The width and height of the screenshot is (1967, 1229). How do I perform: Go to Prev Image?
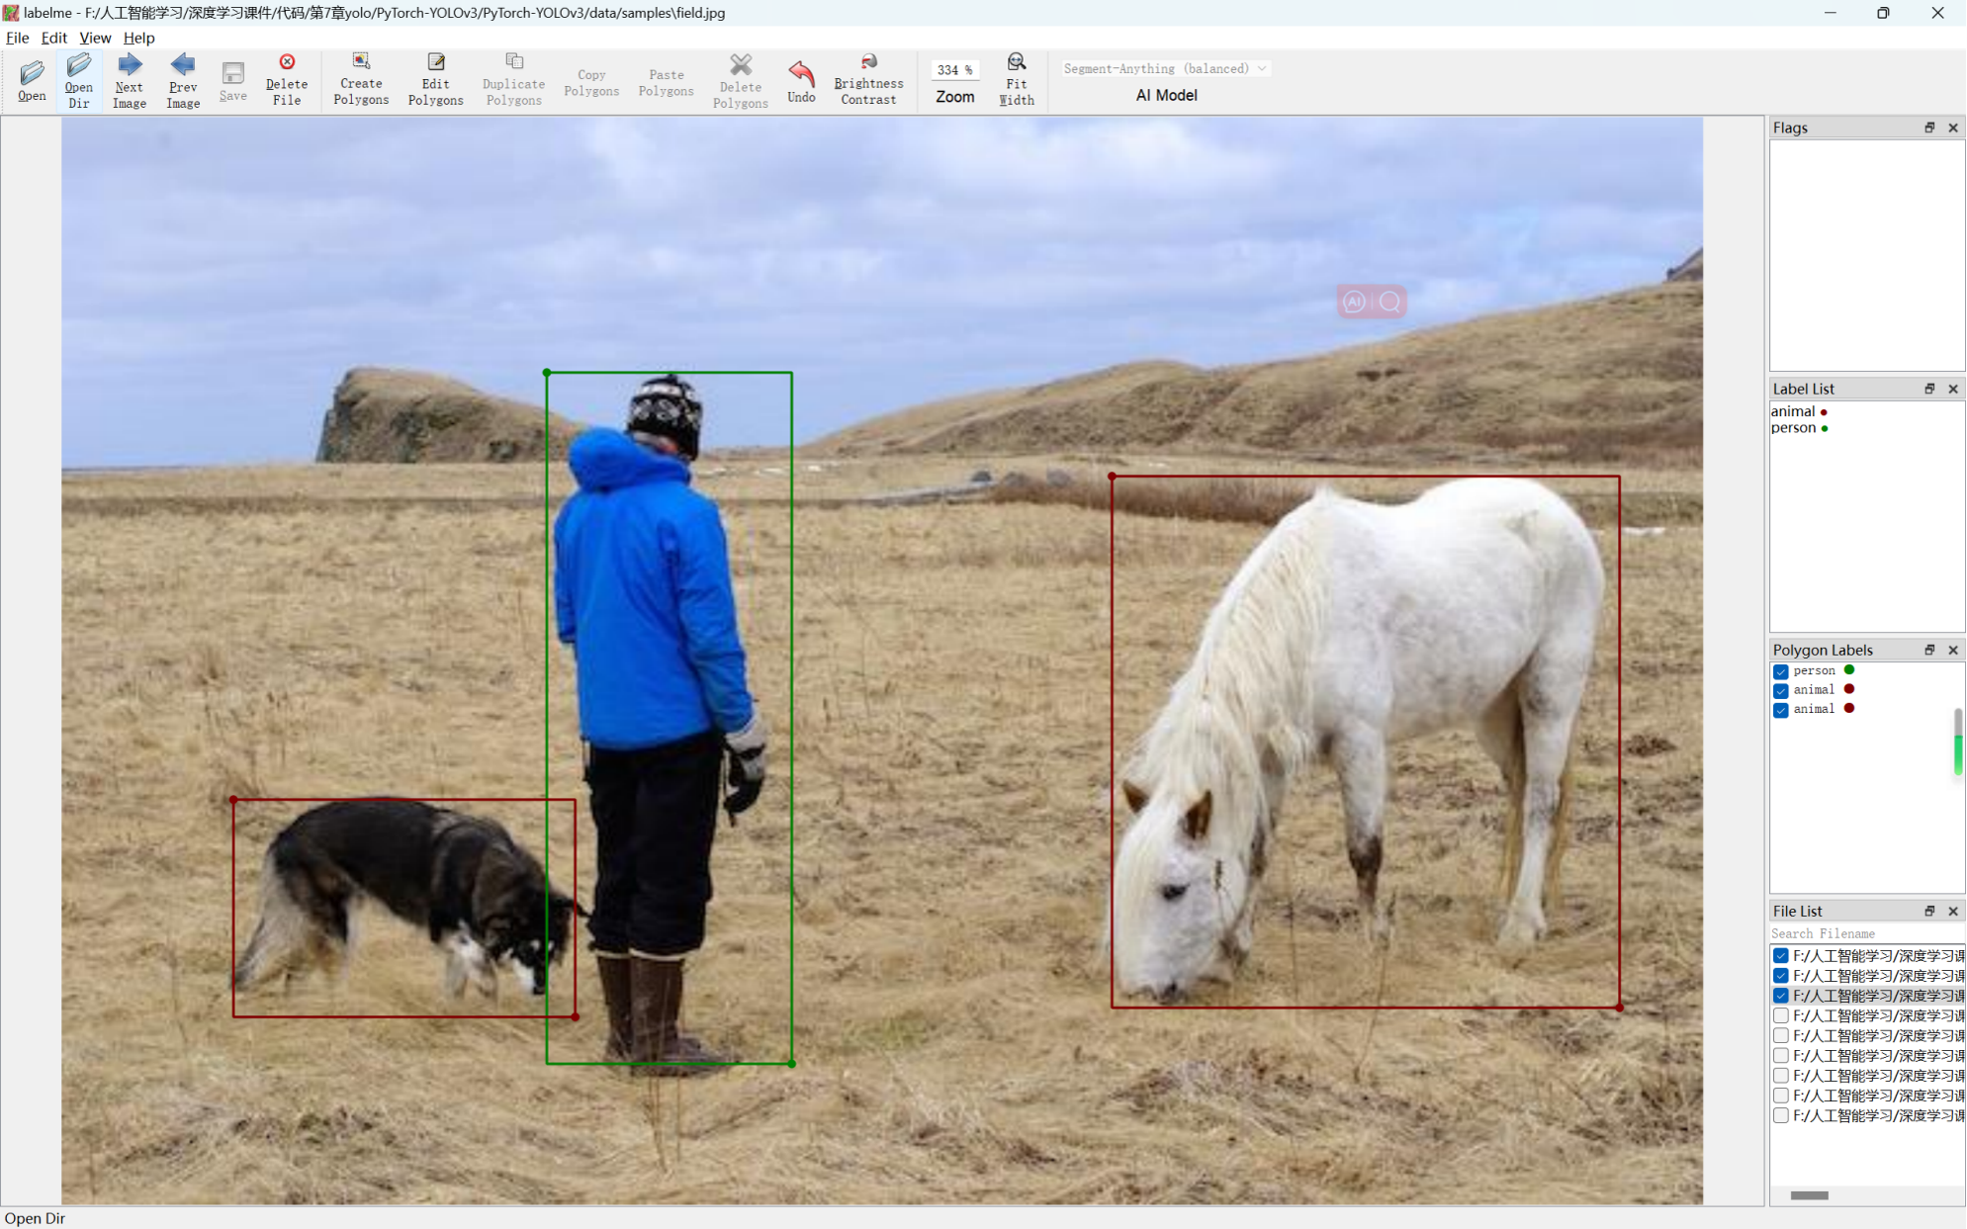tap(183, 80)
